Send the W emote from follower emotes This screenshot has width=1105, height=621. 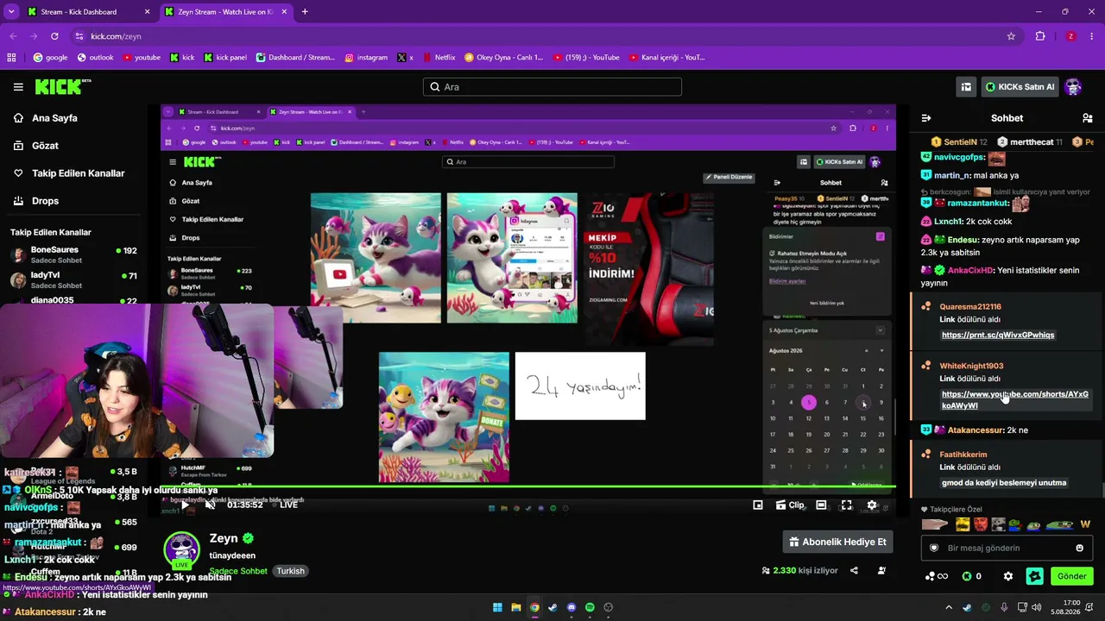(x=1085, y=524)
